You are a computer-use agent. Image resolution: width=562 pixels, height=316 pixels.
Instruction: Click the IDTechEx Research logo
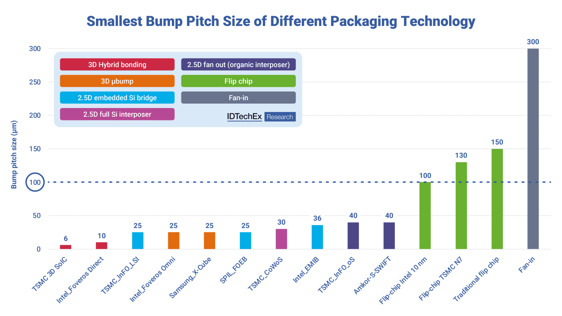point(261,117)
